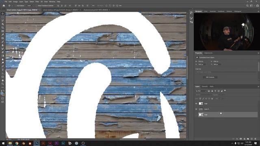
Task: Open the Image menu
Action: [15, 2]
